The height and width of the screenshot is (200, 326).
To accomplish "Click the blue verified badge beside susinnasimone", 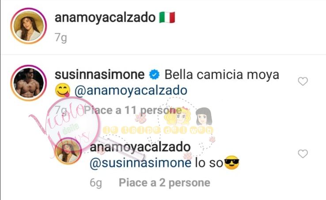I will point(154,75).
